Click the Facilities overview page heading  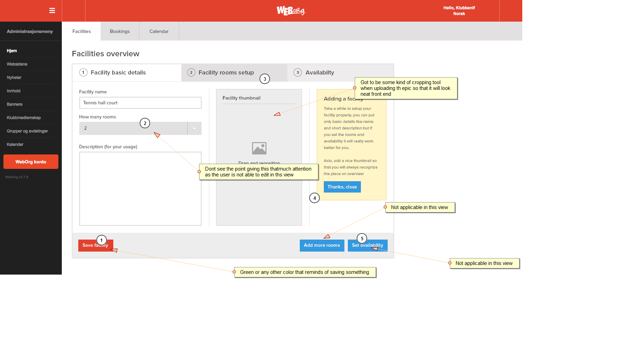point(106,54)
